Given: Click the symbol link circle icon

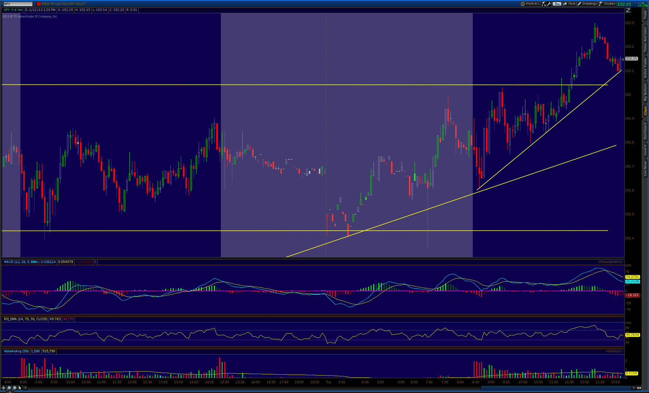Looking at the screenshot, I should (2, 4).
